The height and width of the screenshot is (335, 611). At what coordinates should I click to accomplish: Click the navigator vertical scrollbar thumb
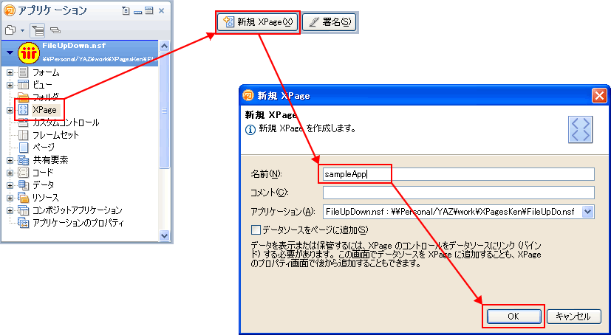(x=165, y=111)
